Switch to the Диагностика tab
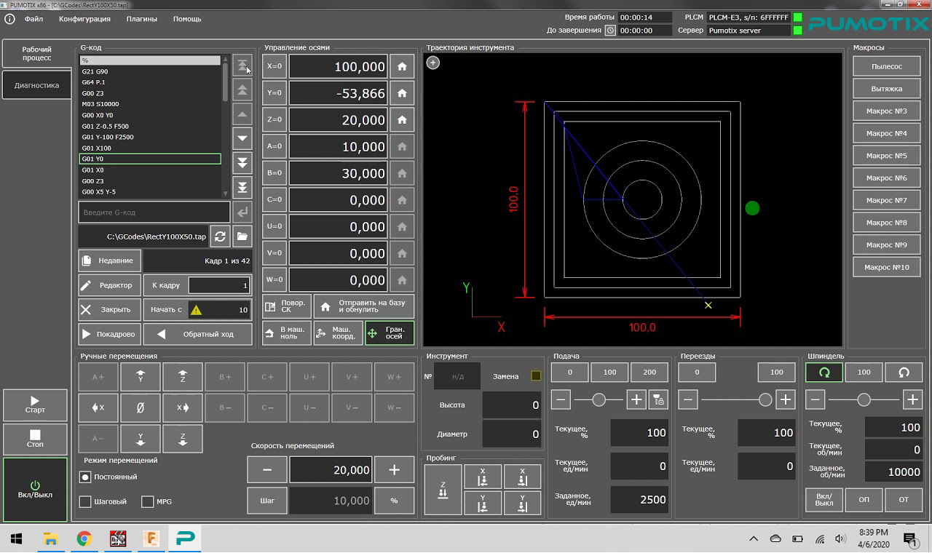Screen dimensions: 932x553 (x=36, y=85)
